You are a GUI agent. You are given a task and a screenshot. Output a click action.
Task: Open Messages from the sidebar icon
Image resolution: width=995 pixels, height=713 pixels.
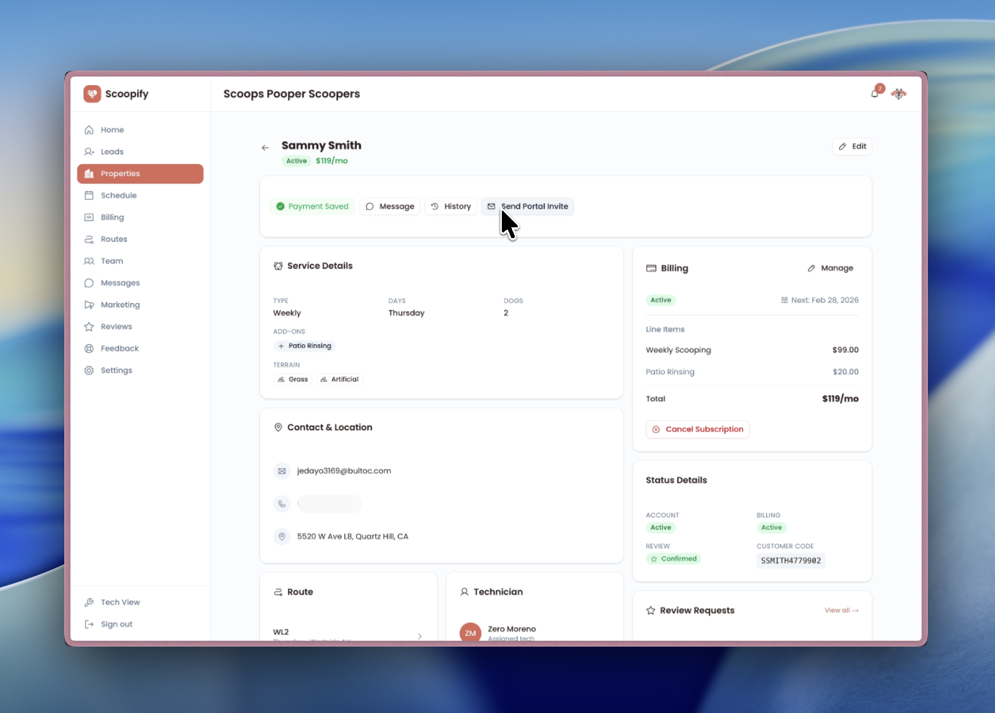coord(90,282)
